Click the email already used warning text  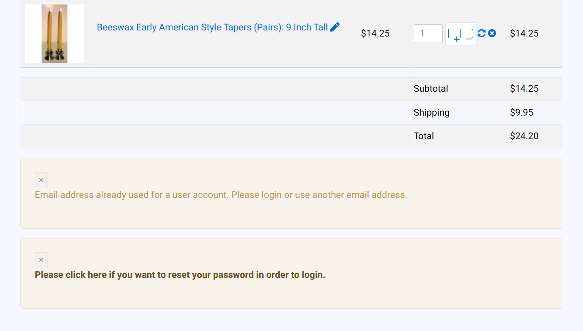tap(221, 195)
